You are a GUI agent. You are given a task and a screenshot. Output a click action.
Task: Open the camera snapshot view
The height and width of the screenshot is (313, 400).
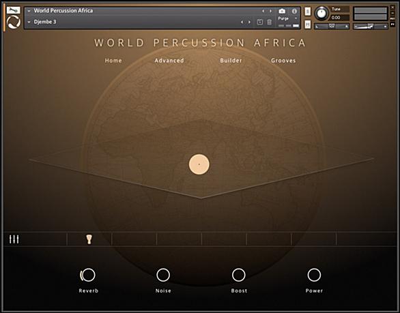pos(282,11)
